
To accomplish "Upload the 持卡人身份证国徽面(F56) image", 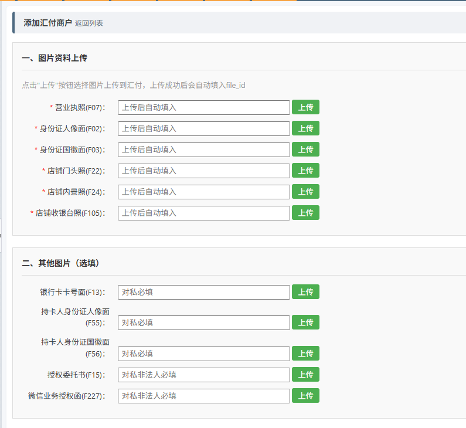I will pos(305,354).
